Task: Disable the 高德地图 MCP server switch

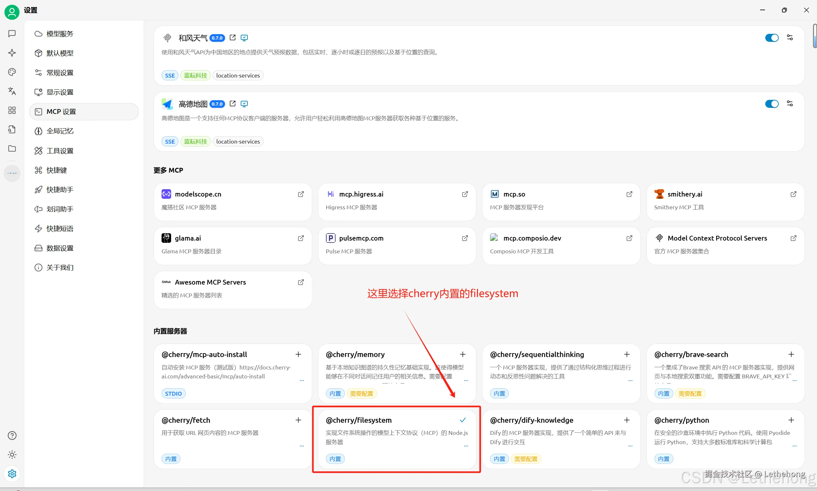Action: [772, 104]
